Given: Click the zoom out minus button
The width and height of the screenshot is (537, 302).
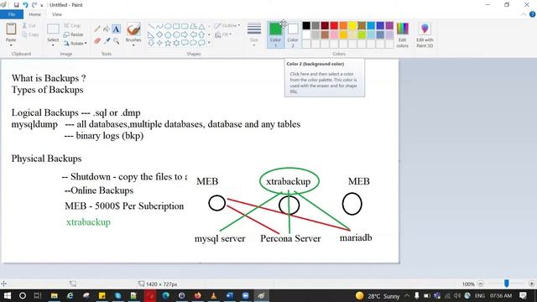Looking at the screenshot, I should pyautogui.click(x=481, y=284).
